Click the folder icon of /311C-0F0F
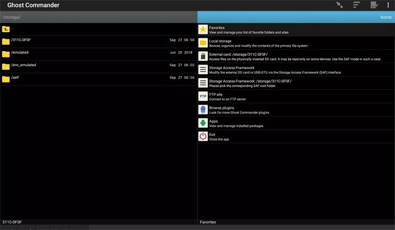The width and height of the screenshot is (395, 230). pyautogui.click(x=6, y=41)
